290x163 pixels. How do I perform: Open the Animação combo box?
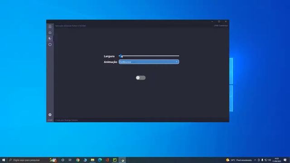(149, 62)
